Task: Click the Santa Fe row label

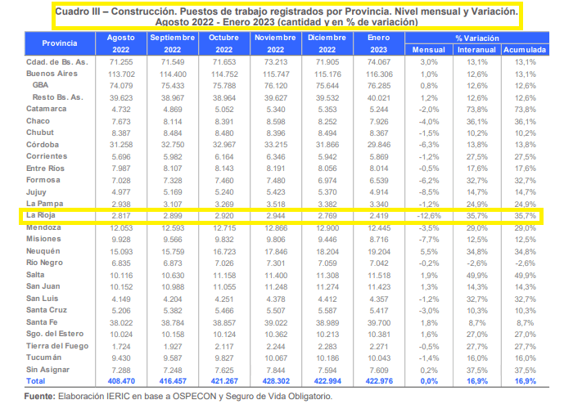Action: (42, 322)
